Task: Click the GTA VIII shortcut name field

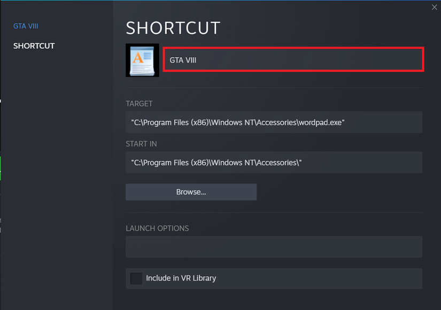Action: click(x=293, y=60)
